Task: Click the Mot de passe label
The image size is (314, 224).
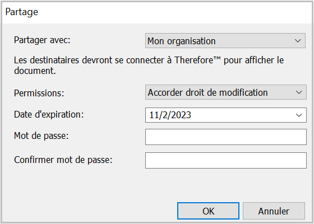Action: [41, 136]
